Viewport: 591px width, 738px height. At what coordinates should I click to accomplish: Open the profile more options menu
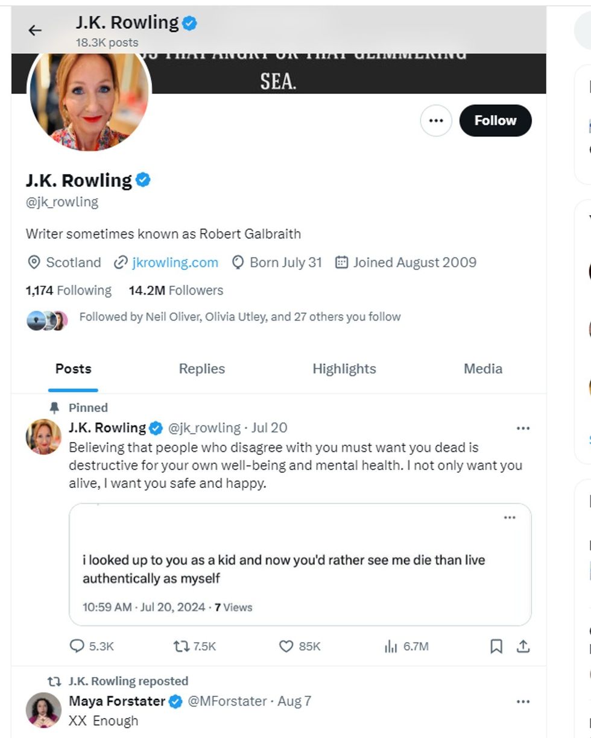pos(435,120)
